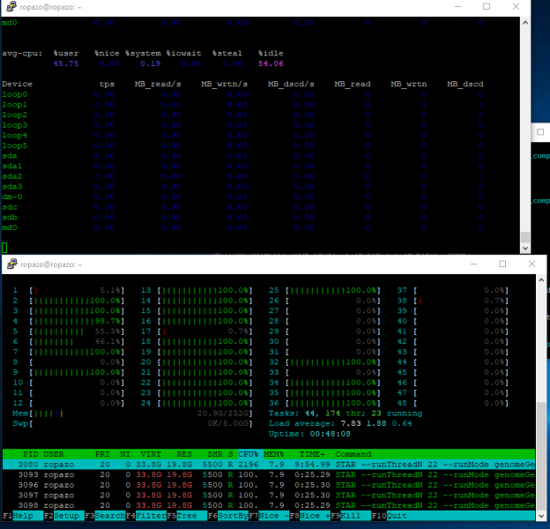Click CPU 1 usage meter showing 5.1%
This screenshot has width=550, height=529.
click(77, 290)
